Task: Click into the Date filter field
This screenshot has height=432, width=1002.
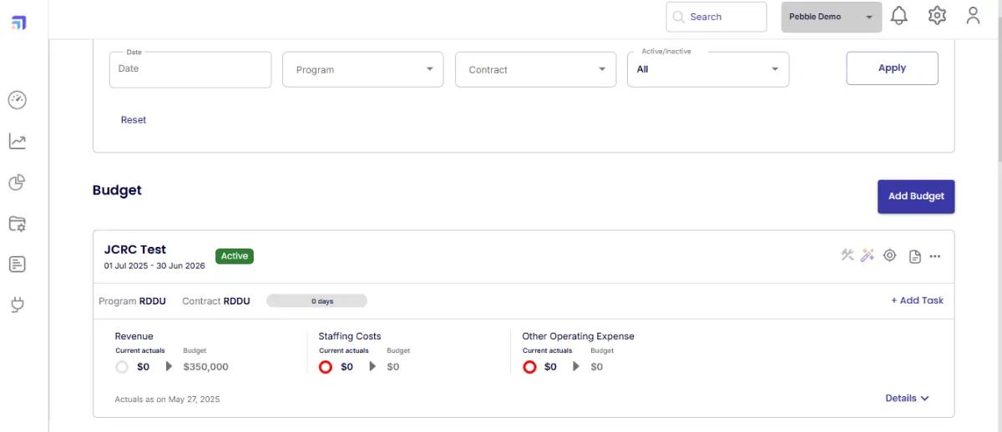Action: (x=190, y=69)
